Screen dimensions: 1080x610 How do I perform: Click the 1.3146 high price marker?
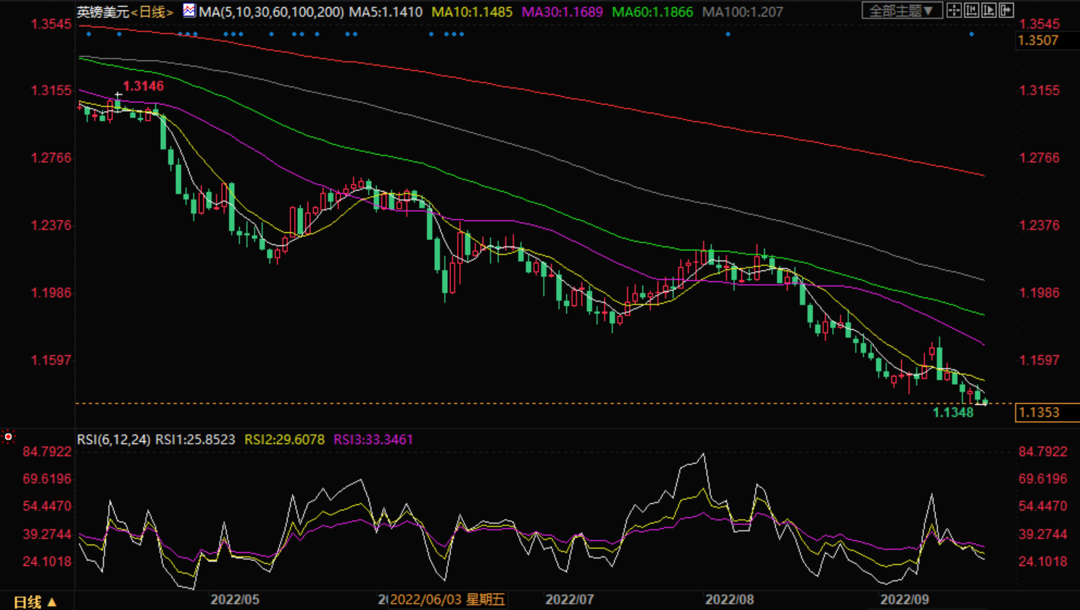(x=143, y=86)
